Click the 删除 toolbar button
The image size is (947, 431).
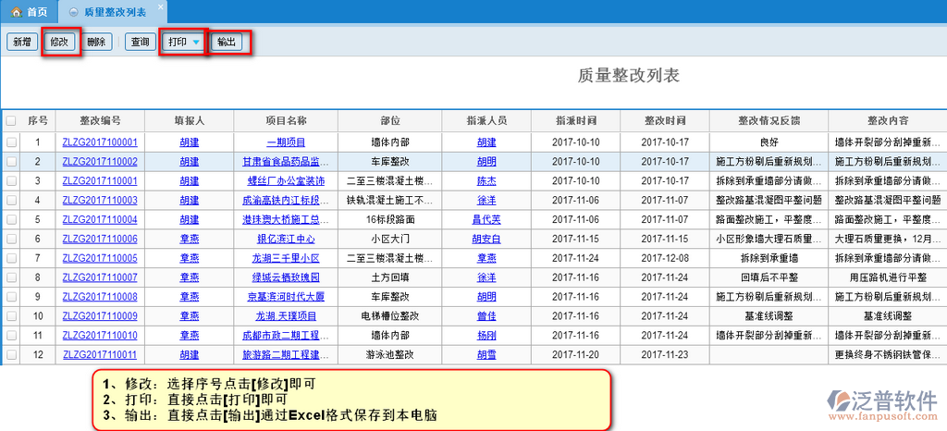tap(96, 43)
